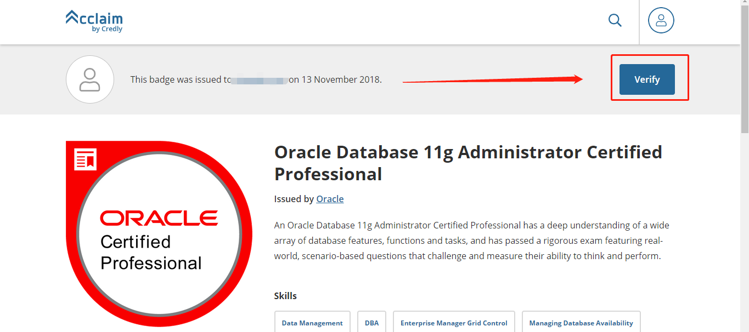
Task: Select the Data Management skill tag
Action: [x=312, y=323]
